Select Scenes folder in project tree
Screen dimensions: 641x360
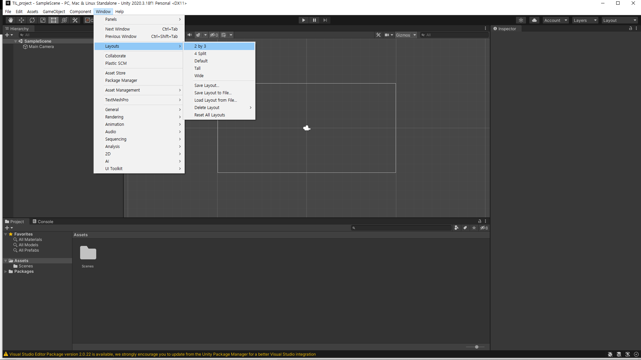(23, 266)
